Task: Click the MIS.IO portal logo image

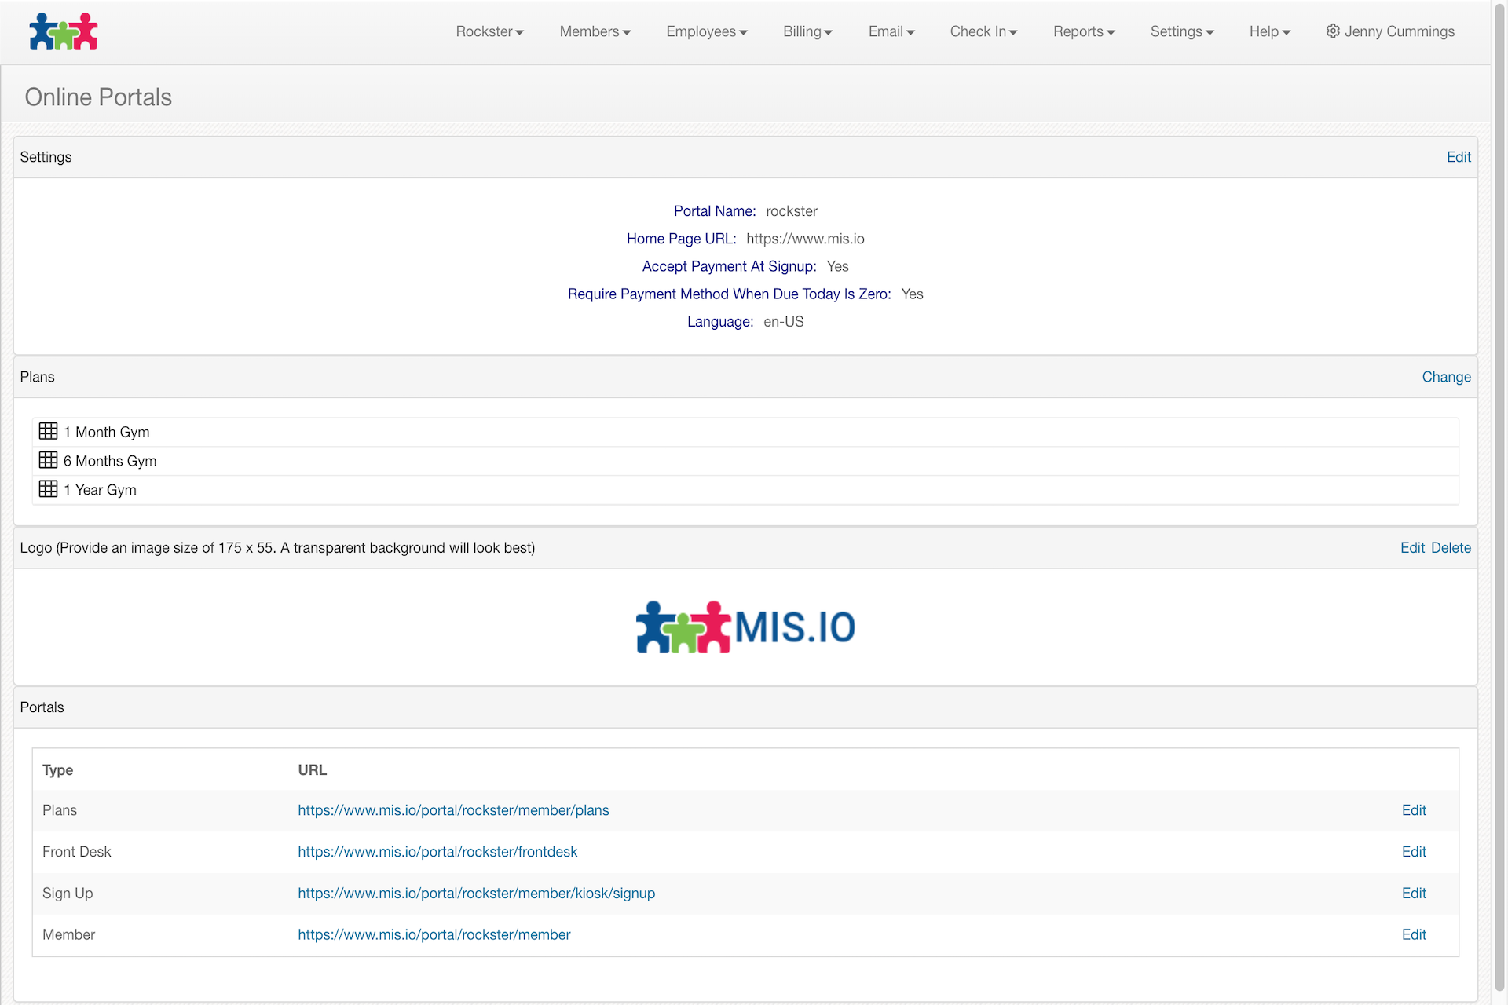Action: point(745,627)
